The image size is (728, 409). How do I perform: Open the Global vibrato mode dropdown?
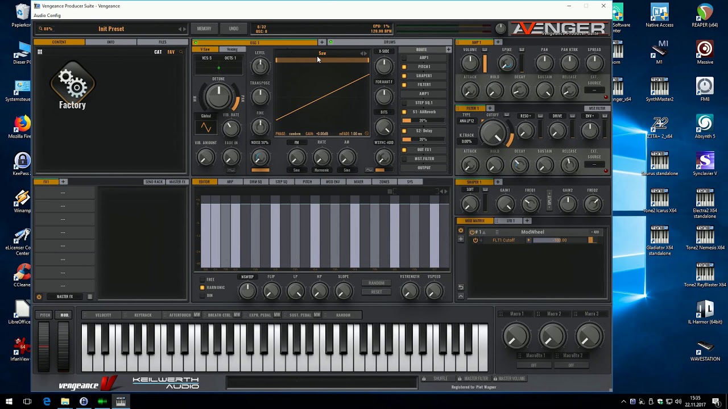[x=206, y=116]
